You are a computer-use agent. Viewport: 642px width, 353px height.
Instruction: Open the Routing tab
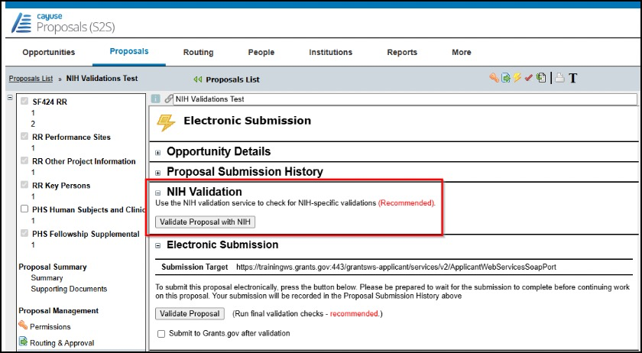[x=198, y=53]
